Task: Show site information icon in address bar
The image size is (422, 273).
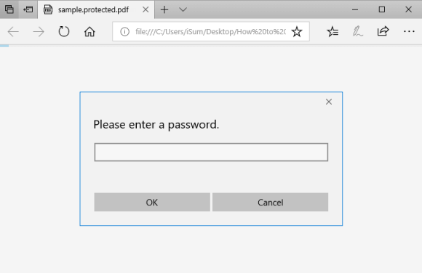Action: [x=124, y=32]
